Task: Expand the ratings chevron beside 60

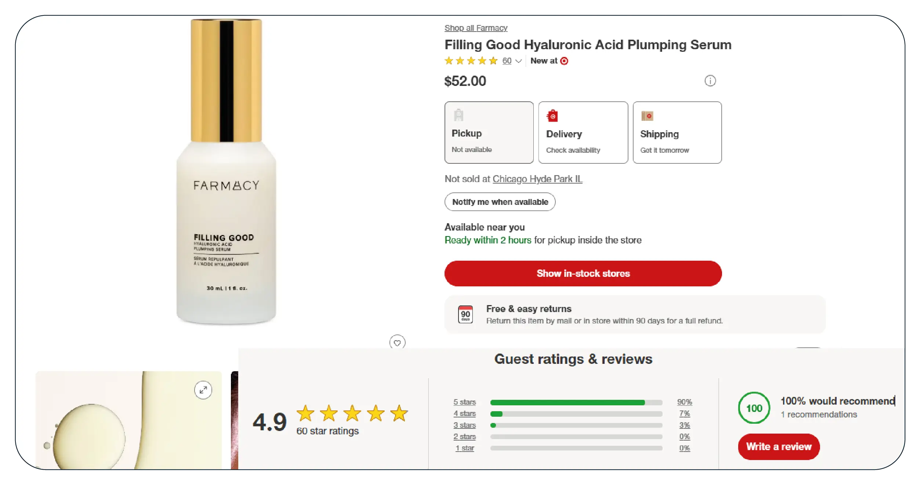Action: tap(518, 61)
